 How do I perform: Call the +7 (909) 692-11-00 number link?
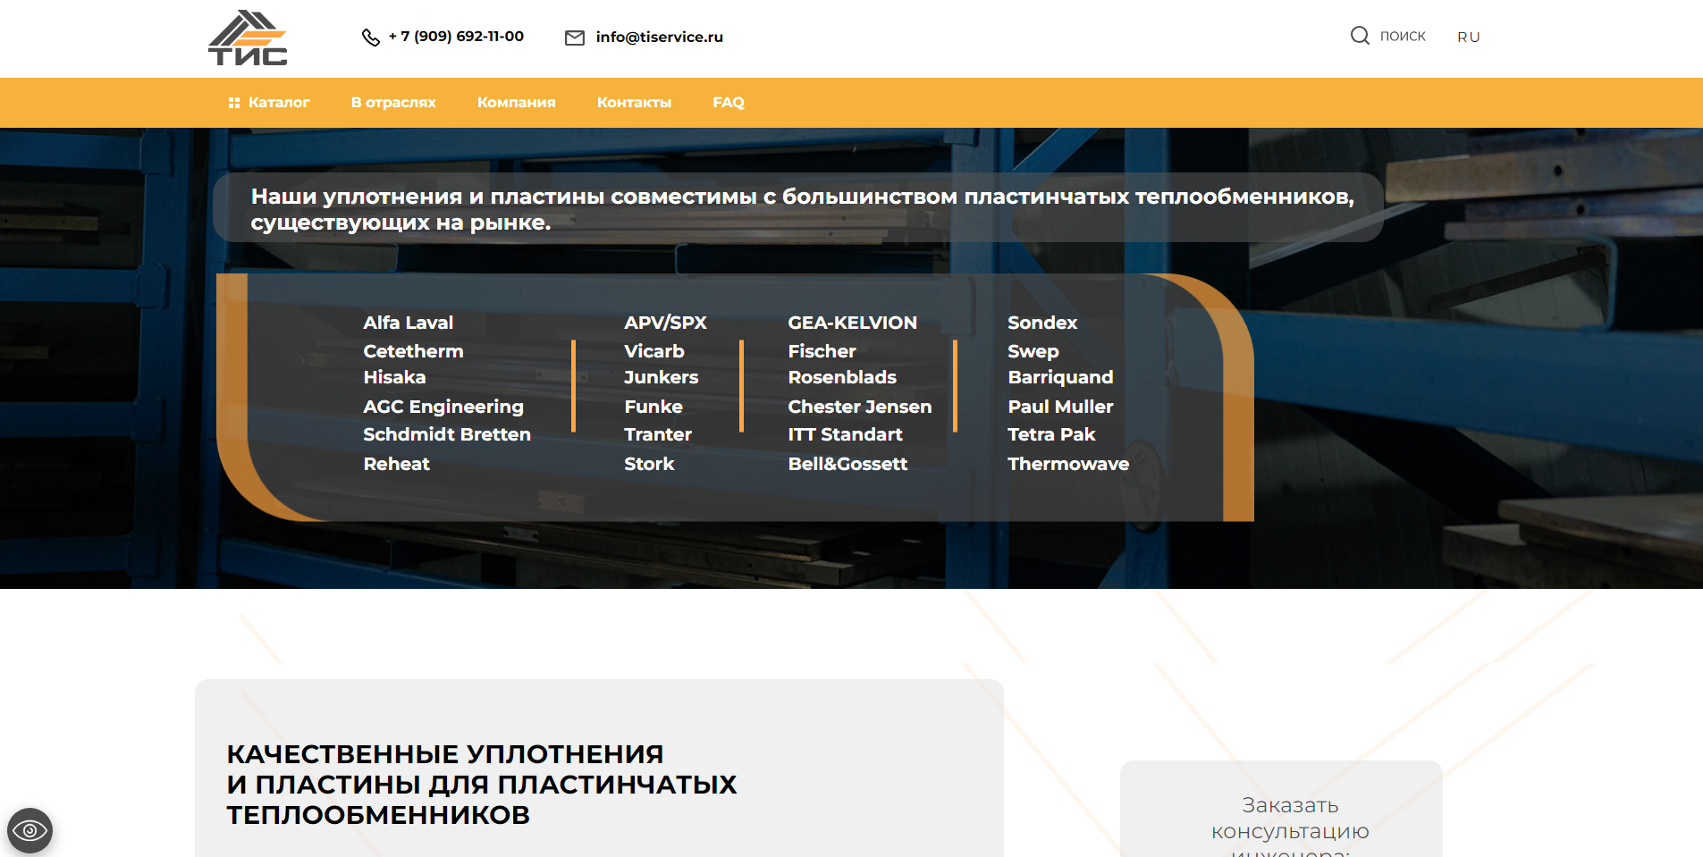456,37
